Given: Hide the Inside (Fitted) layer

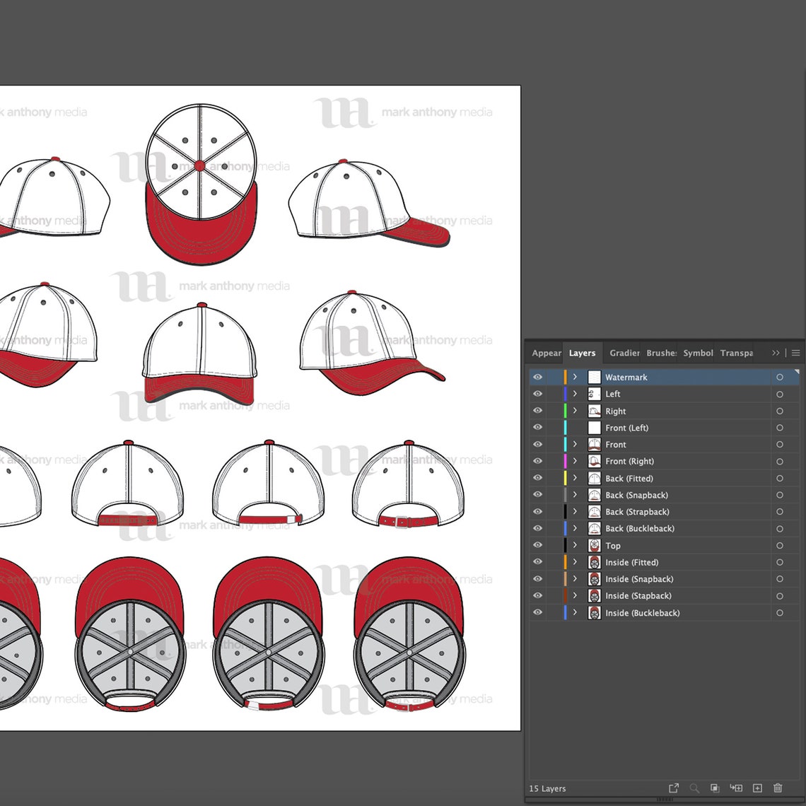Looking at the screenshot, I should click(537, 562).
